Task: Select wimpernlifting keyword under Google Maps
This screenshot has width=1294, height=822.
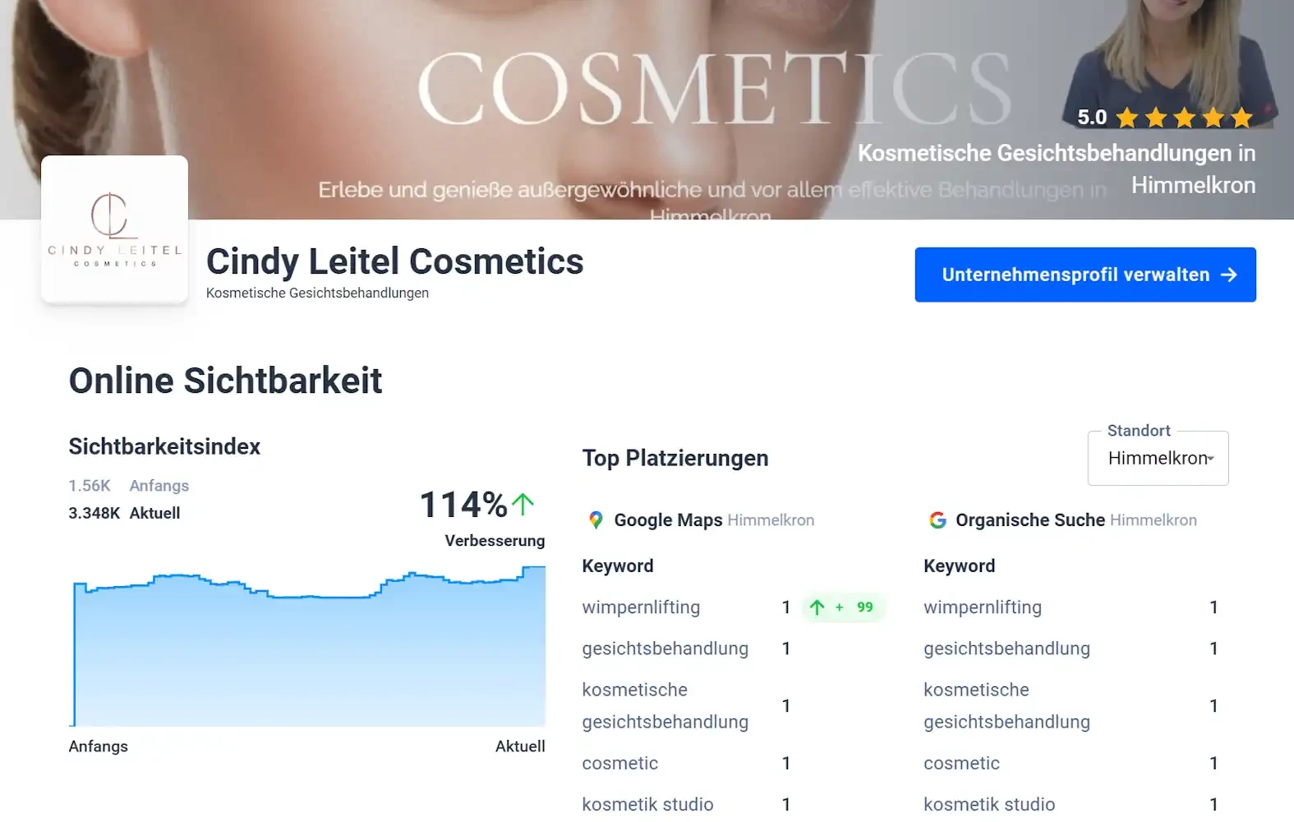Action: 641,607
